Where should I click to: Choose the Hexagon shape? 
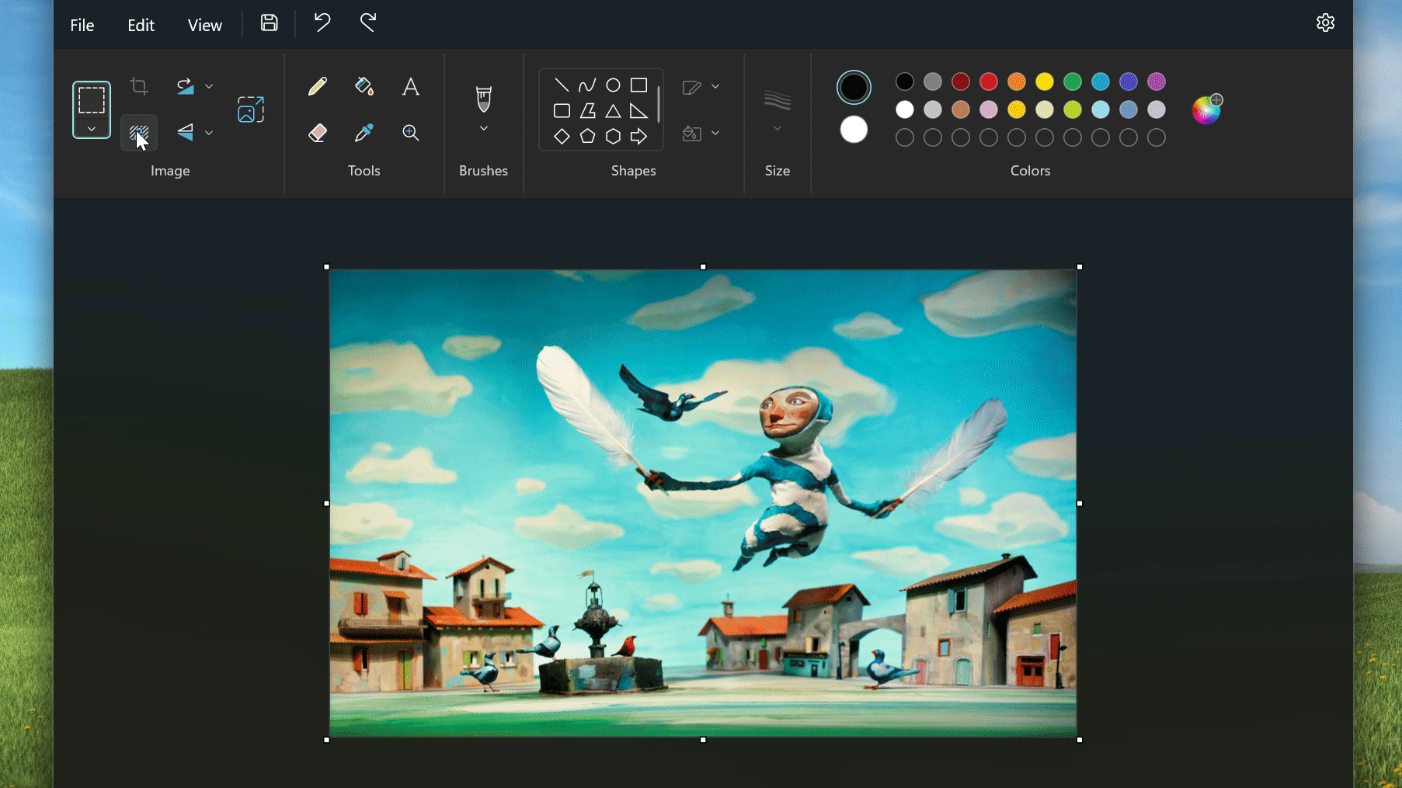613,137
